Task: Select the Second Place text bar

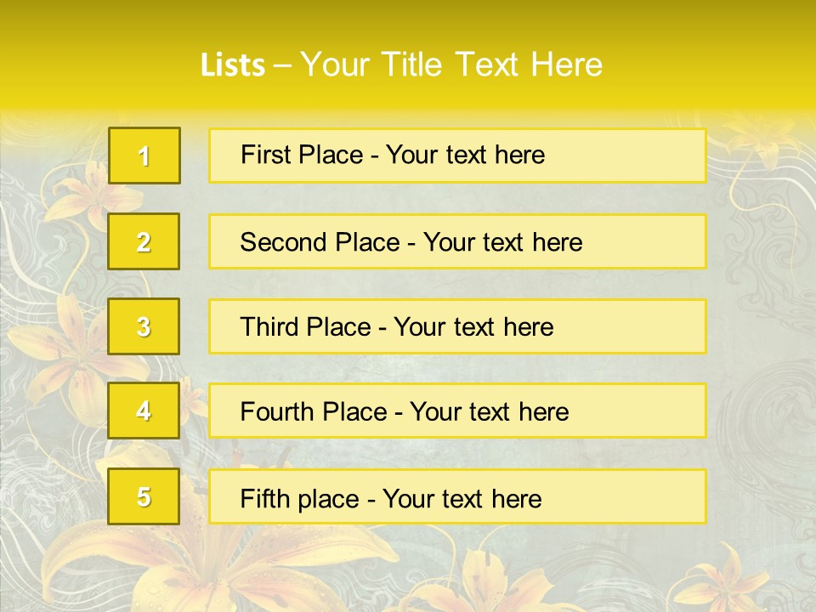Action: (457, 241)
